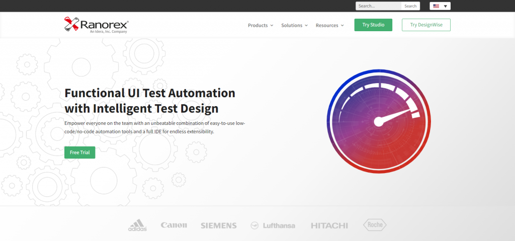Click the Try Studio button
Image resolution: width=515 pixels, height=241 pixels.
373,25
